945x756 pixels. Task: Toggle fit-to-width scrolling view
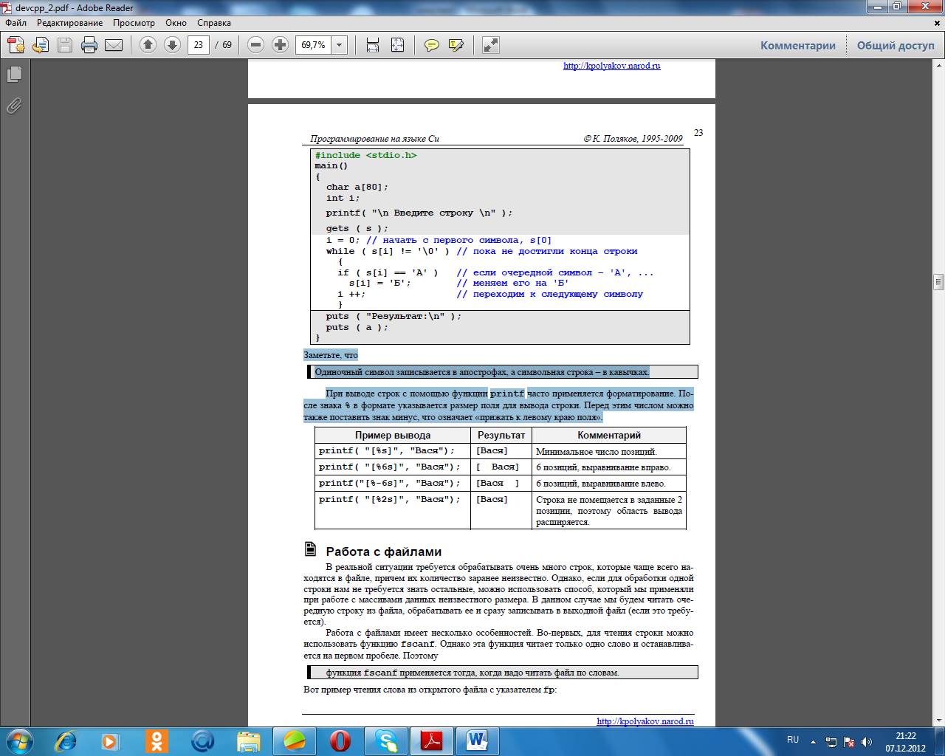373,45
